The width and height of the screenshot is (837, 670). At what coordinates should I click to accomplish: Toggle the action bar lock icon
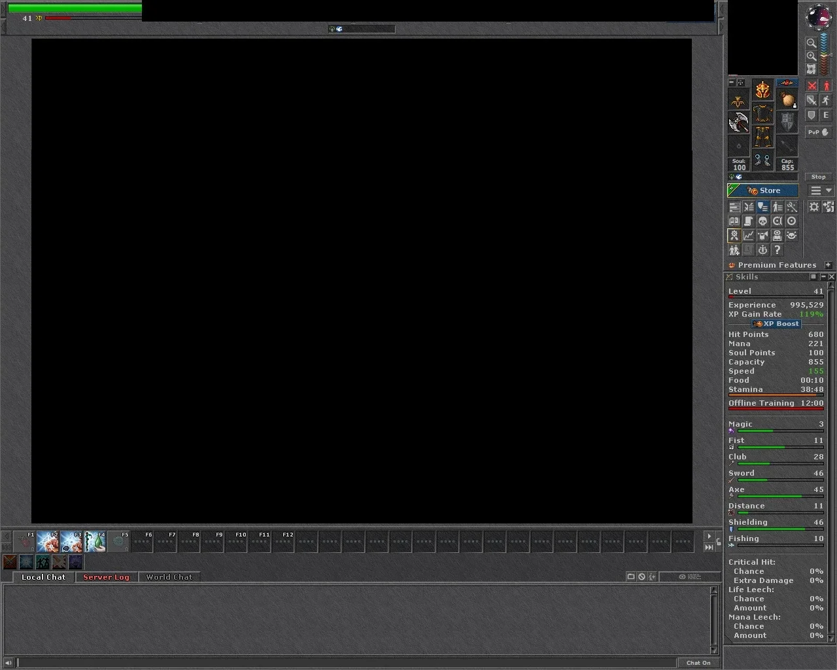719,542
